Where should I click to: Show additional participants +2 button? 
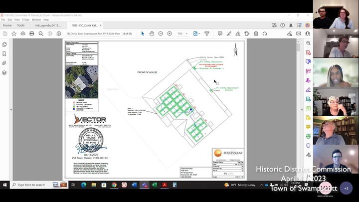tap(346, 188)
